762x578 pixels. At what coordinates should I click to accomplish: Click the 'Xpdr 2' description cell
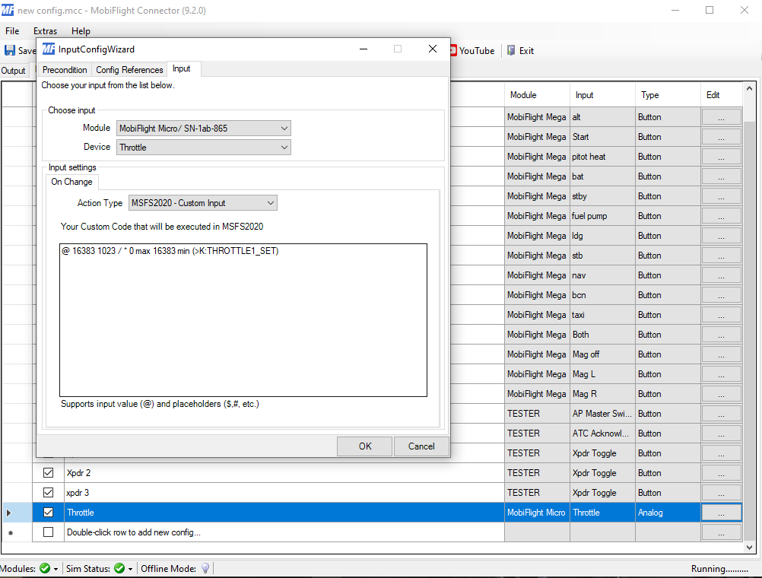point(284,472)
